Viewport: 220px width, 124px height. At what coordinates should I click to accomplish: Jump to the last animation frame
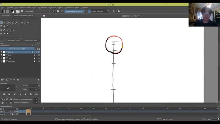(x=36, y=94)
